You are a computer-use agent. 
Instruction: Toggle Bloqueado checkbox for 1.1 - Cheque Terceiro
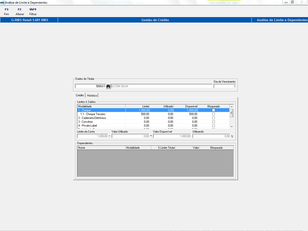click(x=214, y=114)
